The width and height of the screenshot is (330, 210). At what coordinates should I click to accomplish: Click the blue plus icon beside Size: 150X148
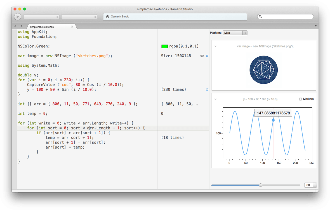coord(207,56)
